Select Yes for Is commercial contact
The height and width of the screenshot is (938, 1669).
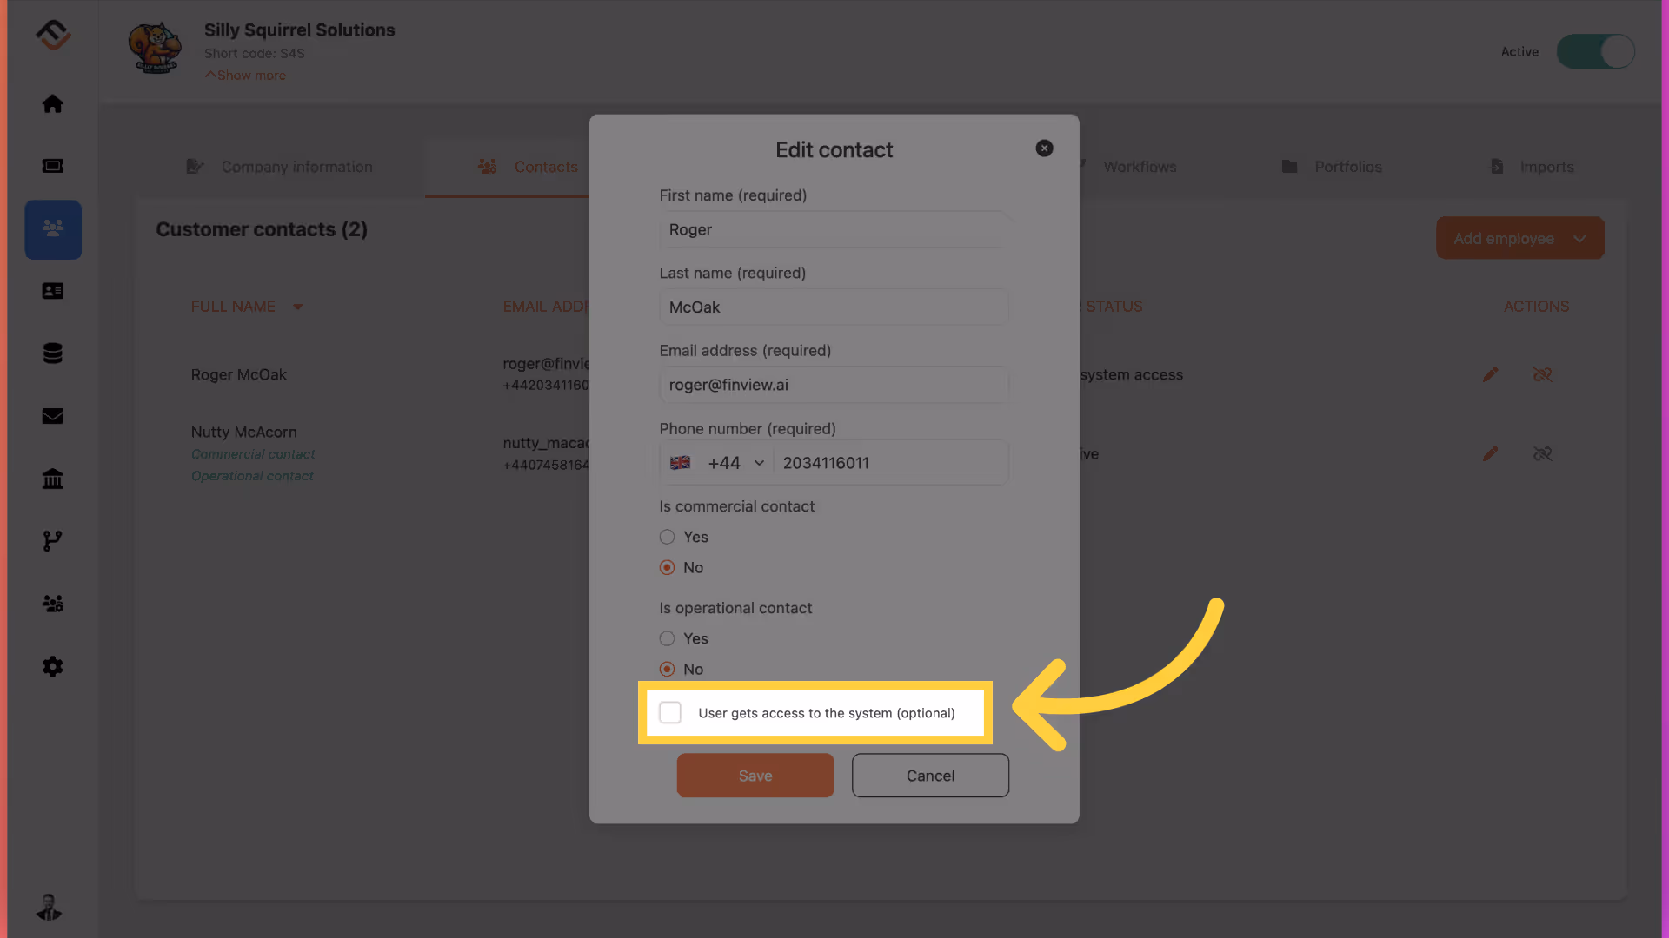pos(667,537)
